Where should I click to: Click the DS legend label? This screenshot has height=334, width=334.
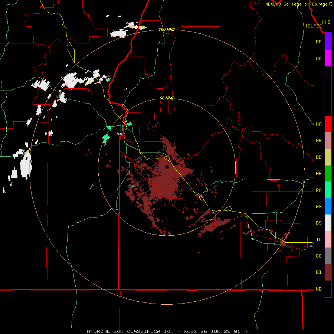point(318,223)
